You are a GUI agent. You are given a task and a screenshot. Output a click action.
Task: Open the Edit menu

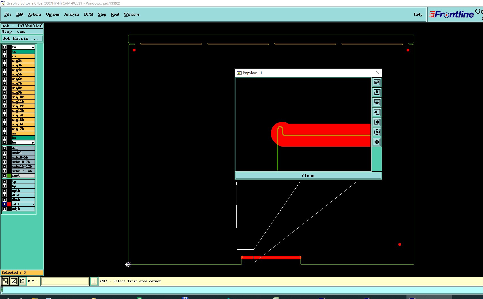click(20, 14)
